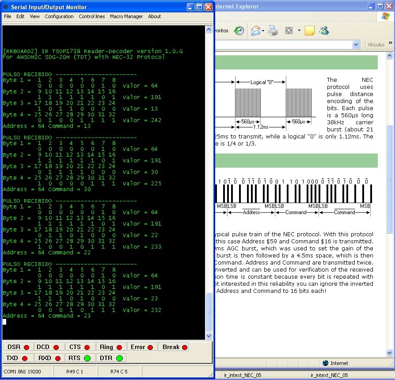Click the 'Address = 64 Command = 13' line
The image size is (395, 380).
[46, 126]
